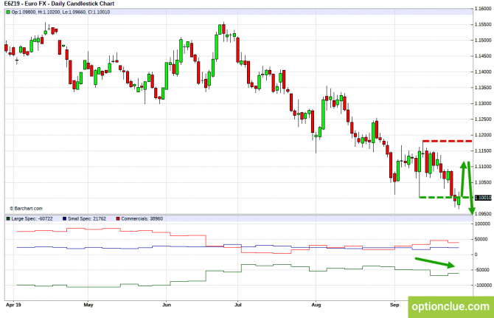
Task: Click the 1.12000 price axis label
Action: click(x=483, y=135)
